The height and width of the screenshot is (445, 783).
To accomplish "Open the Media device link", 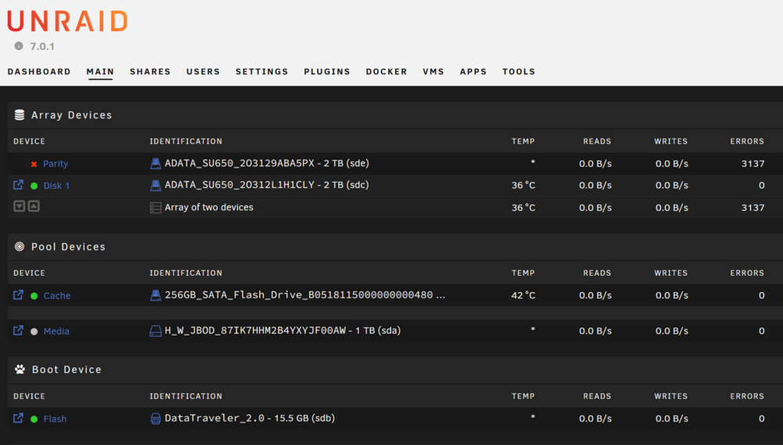I will pos(56,331).
